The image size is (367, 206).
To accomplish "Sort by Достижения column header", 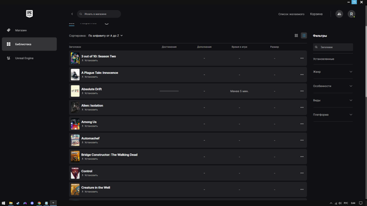I will coord(169,47).
